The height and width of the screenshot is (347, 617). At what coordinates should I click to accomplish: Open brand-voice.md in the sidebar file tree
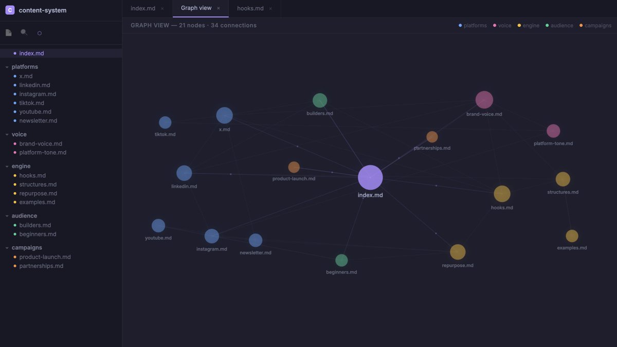pyautogui.click(x=61, y=144)
